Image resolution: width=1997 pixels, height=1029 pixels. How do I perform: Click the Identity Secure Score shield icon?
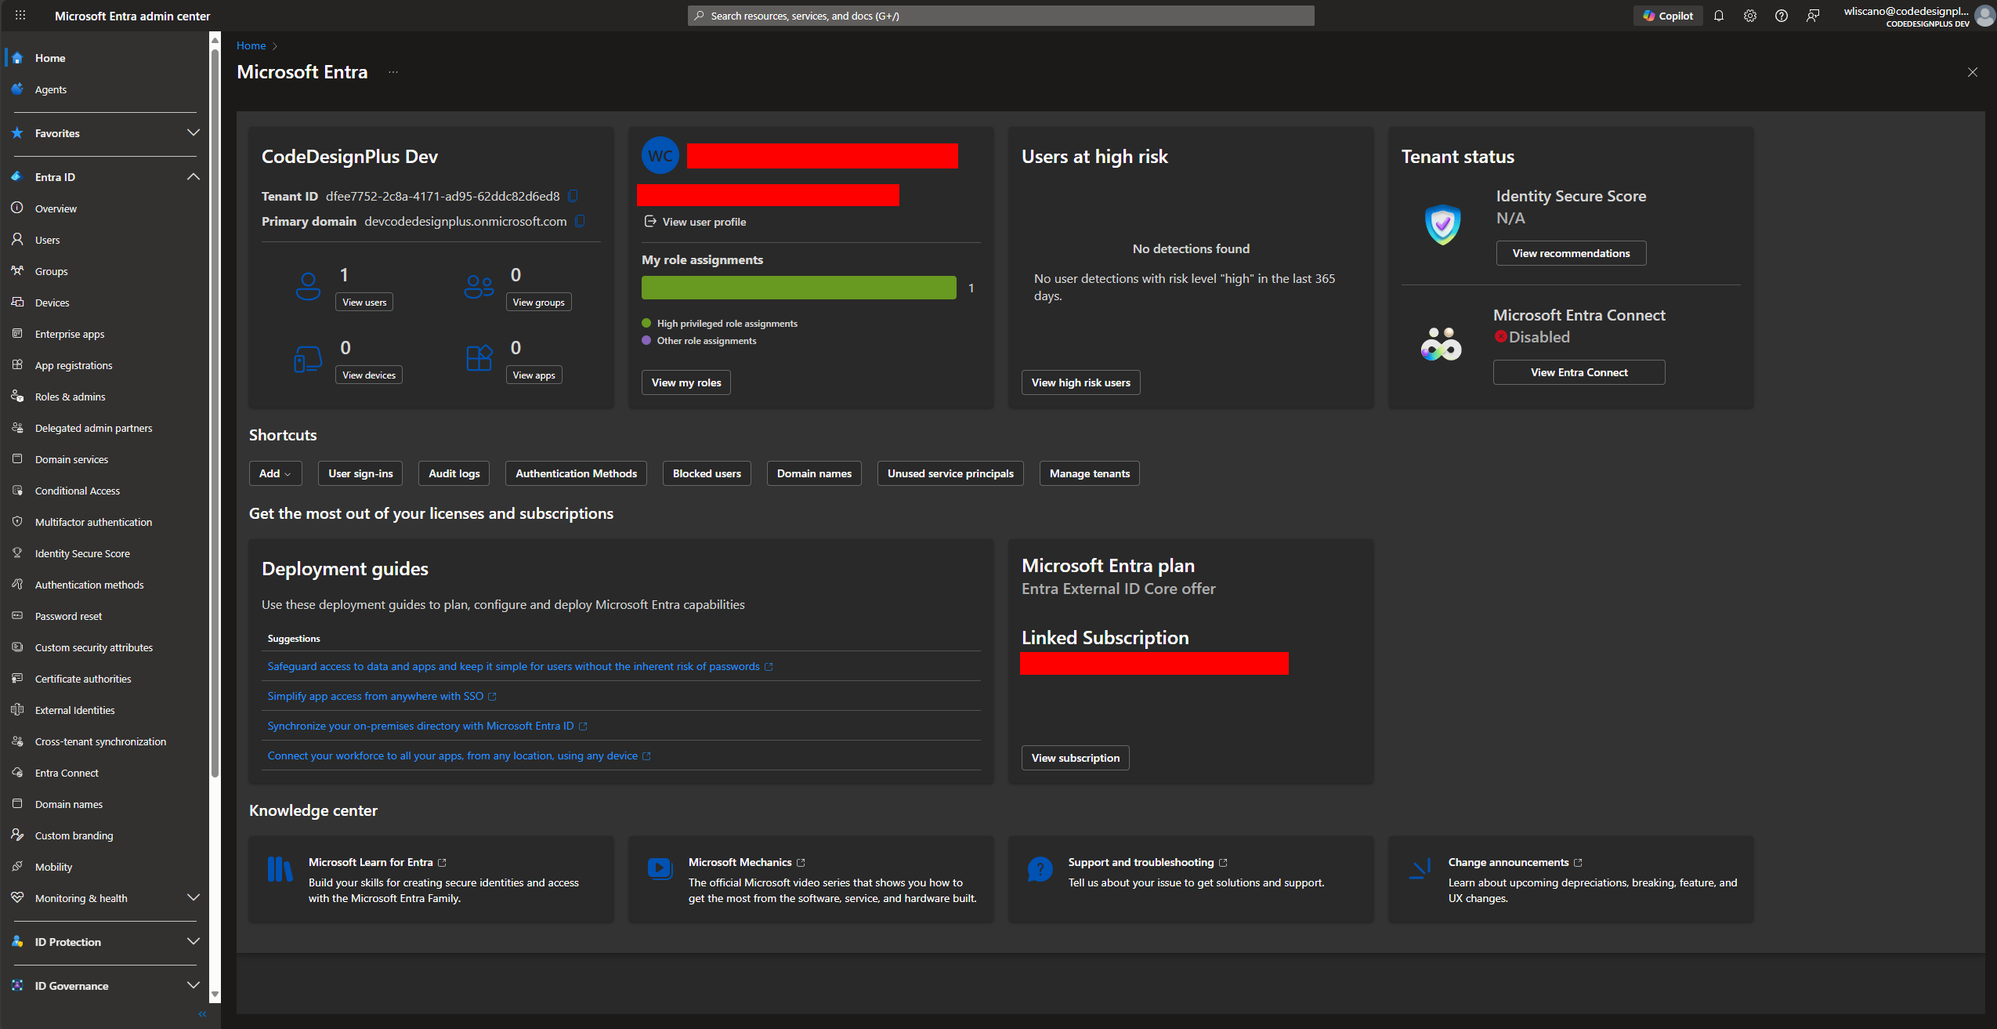(x=1442, y=224)
